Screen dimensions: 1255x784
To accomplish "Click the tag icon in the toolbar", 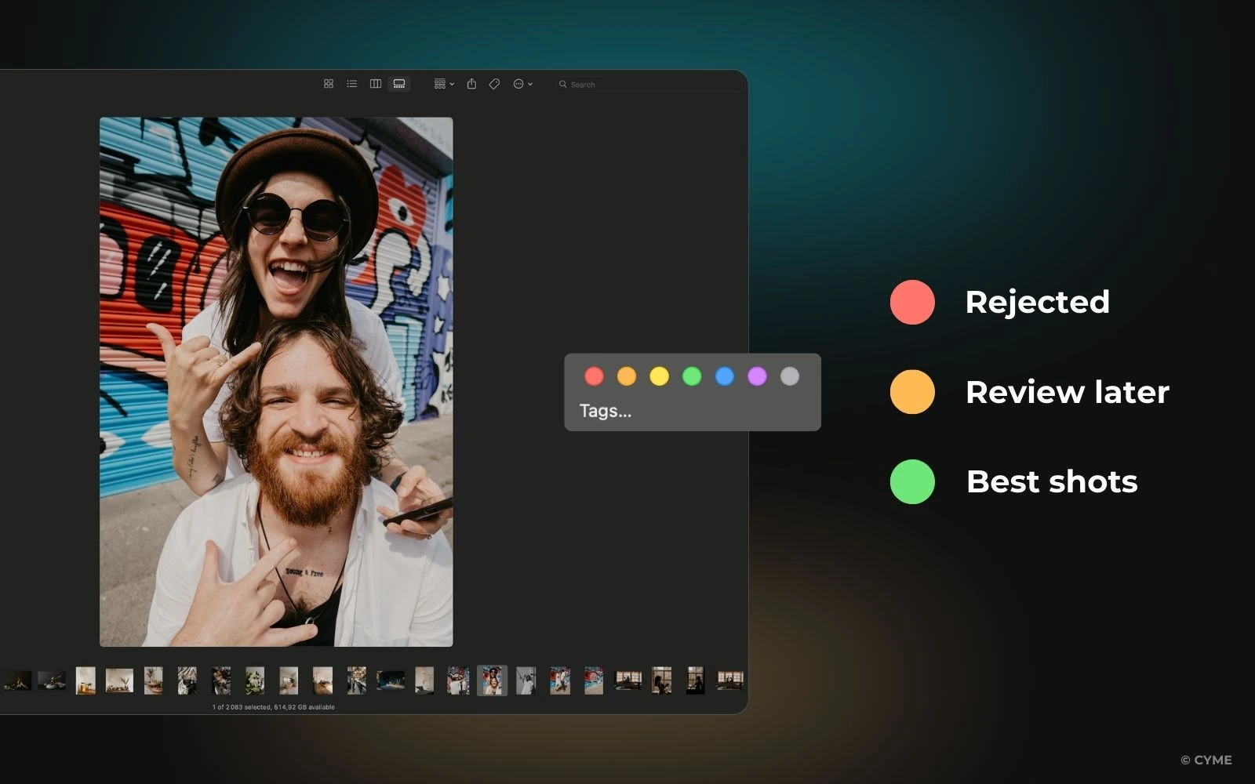I will point(494,84).
